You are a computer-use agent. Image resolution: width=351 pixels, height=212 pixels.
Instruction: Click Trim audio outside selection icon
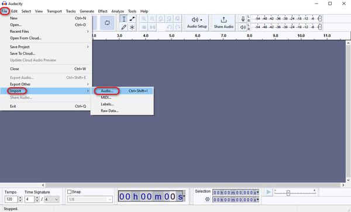pos(144,28)
